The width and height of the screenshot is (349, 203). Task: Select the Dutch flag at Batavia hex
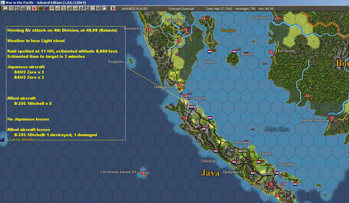tap(191, 107)
